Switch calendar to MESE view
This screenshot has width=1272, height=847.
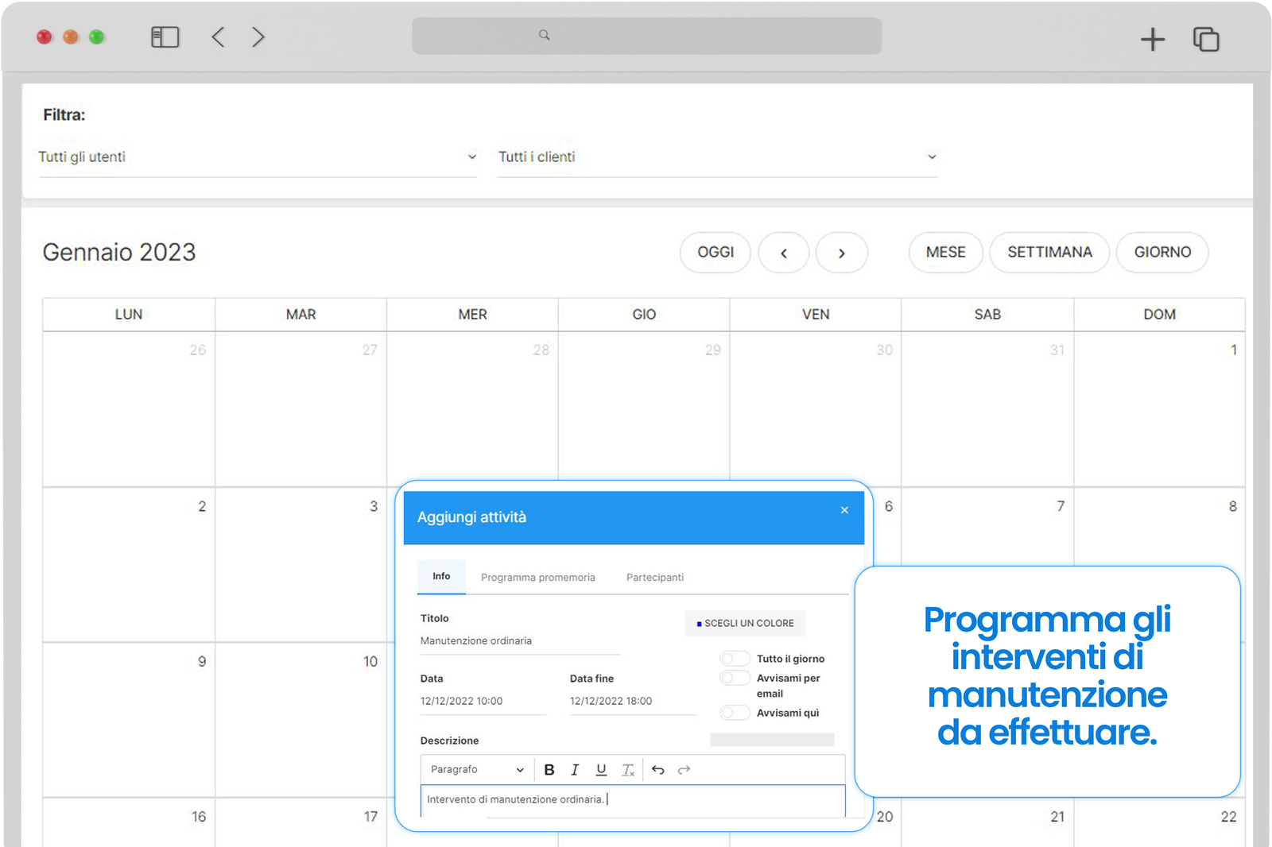coord(946,253)
